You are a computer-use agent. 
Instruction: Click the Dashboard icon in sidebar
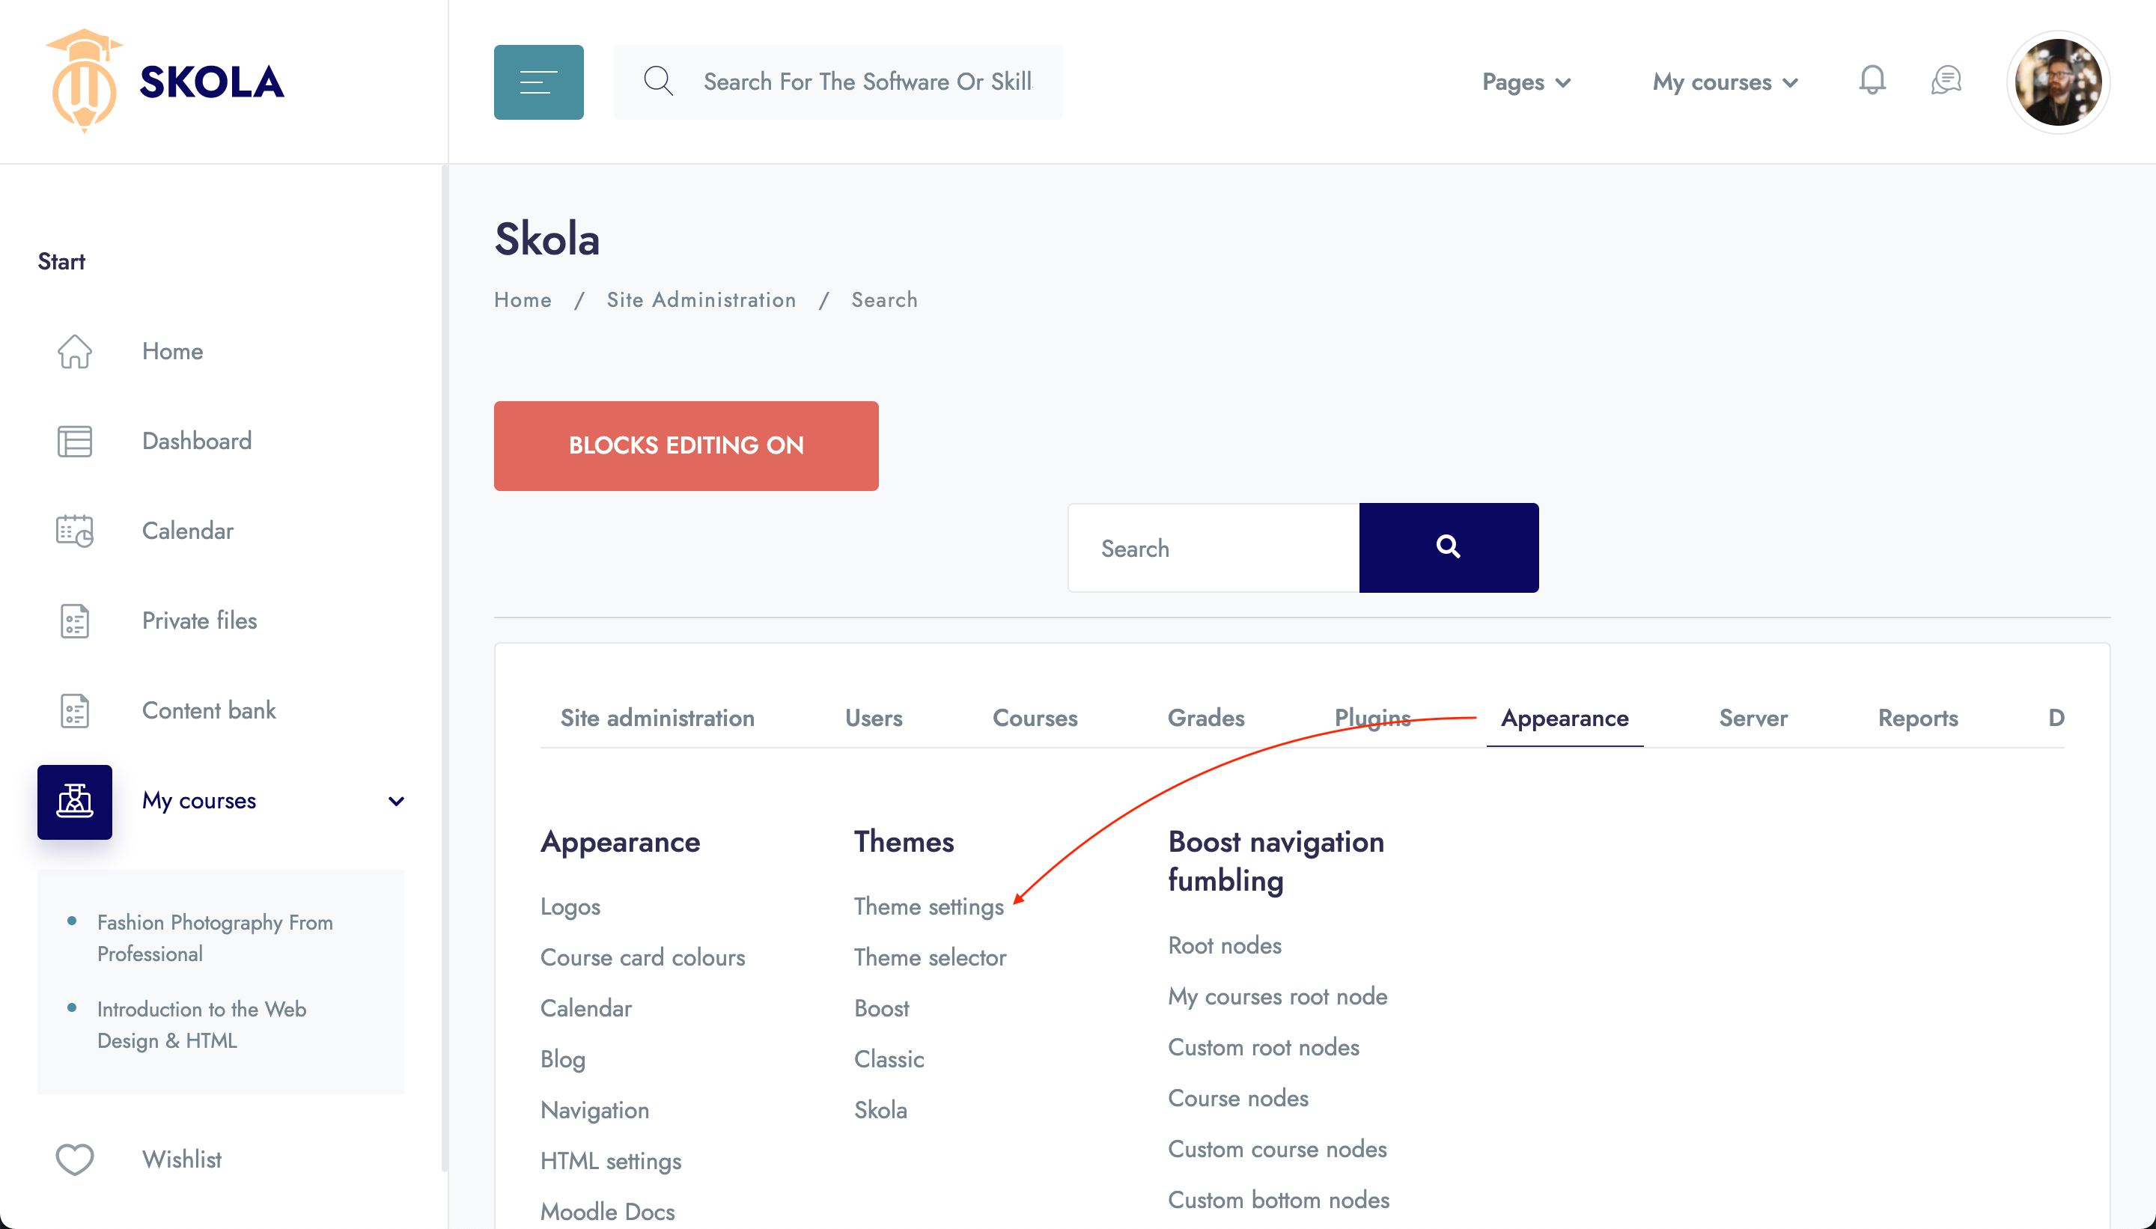point(74,441)
